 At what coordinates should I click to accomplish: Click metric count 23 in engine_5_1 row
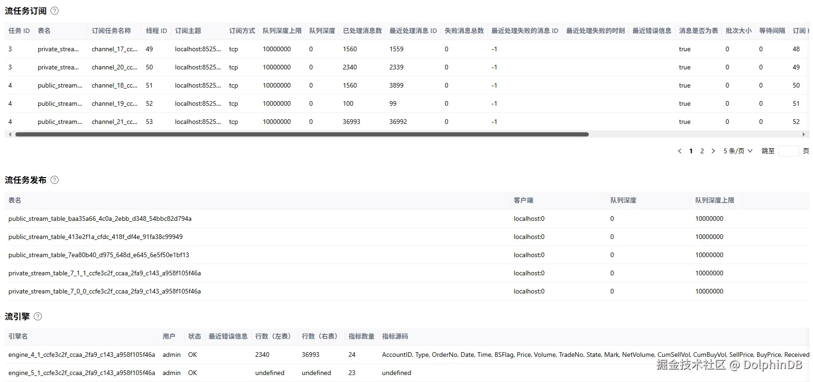352,373
